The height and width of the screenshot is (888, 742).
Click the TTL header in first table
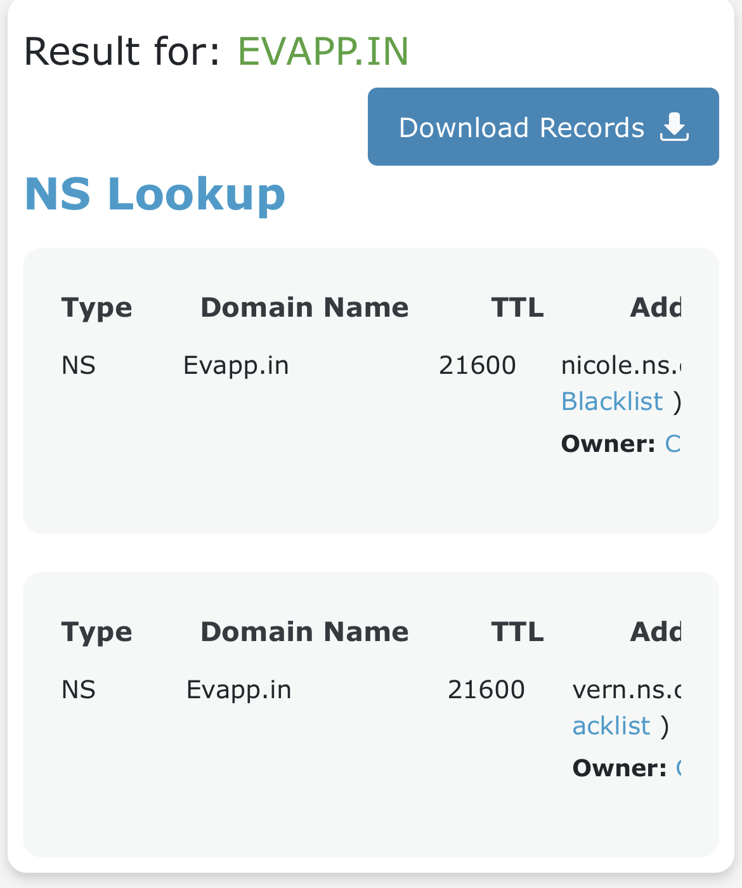517,308
